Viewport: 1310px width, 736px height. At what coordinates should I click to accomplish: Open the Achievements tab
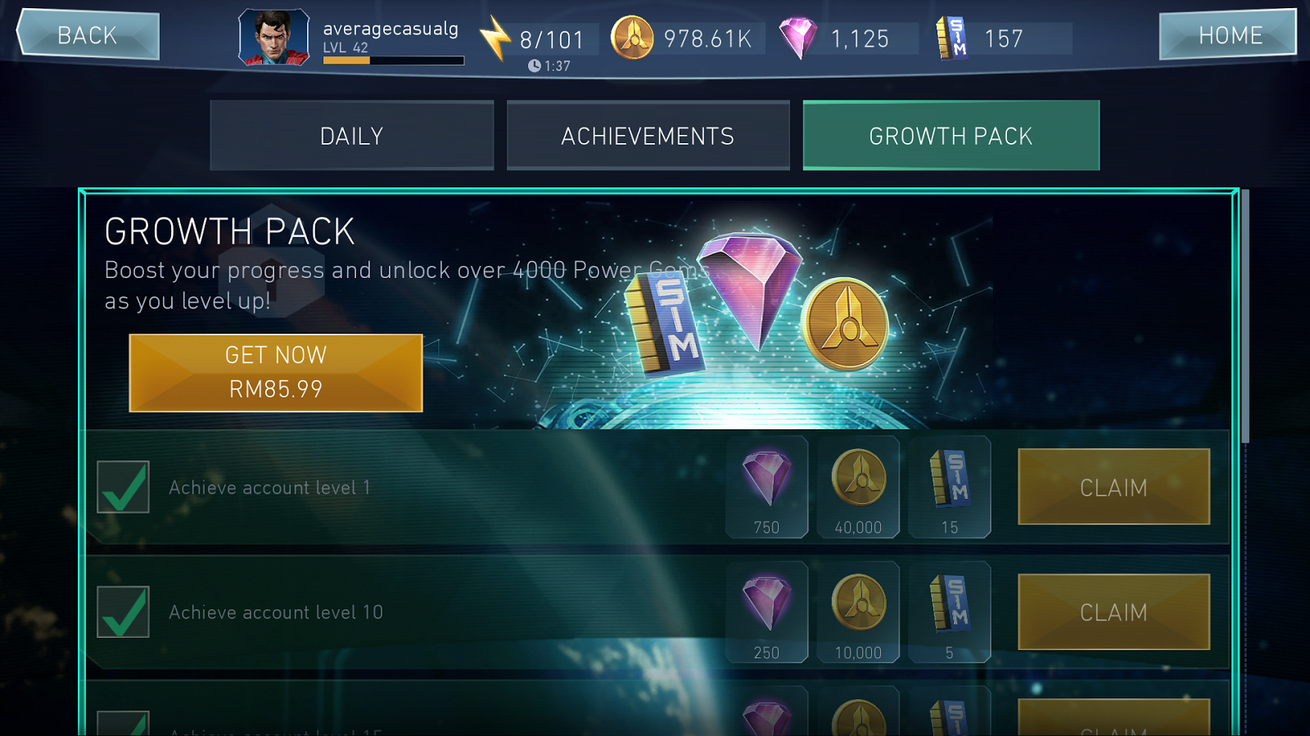tap(648, 136)
